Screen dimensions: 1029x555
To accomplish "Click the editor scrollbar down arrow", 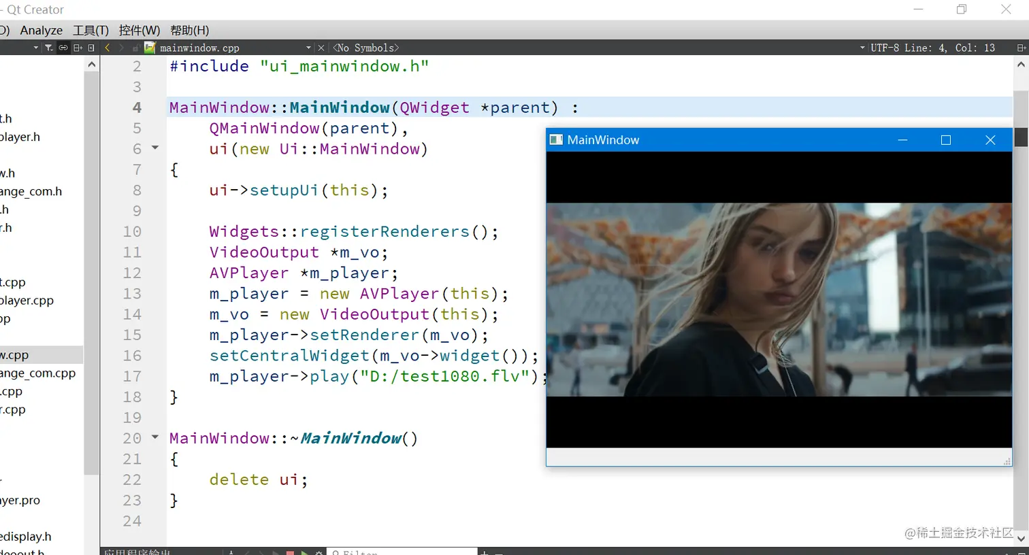I will [x=1021, y=539].
